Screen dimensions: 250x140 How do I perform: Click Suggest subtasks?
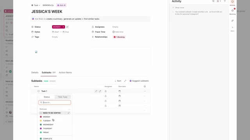pyautogui.click(x=139, y=81)
